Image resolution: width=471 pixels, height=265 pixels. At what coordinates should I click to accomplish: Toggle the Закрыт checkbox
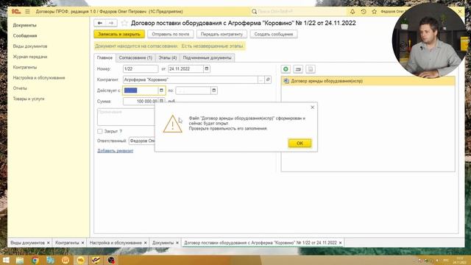pos(100,131)
